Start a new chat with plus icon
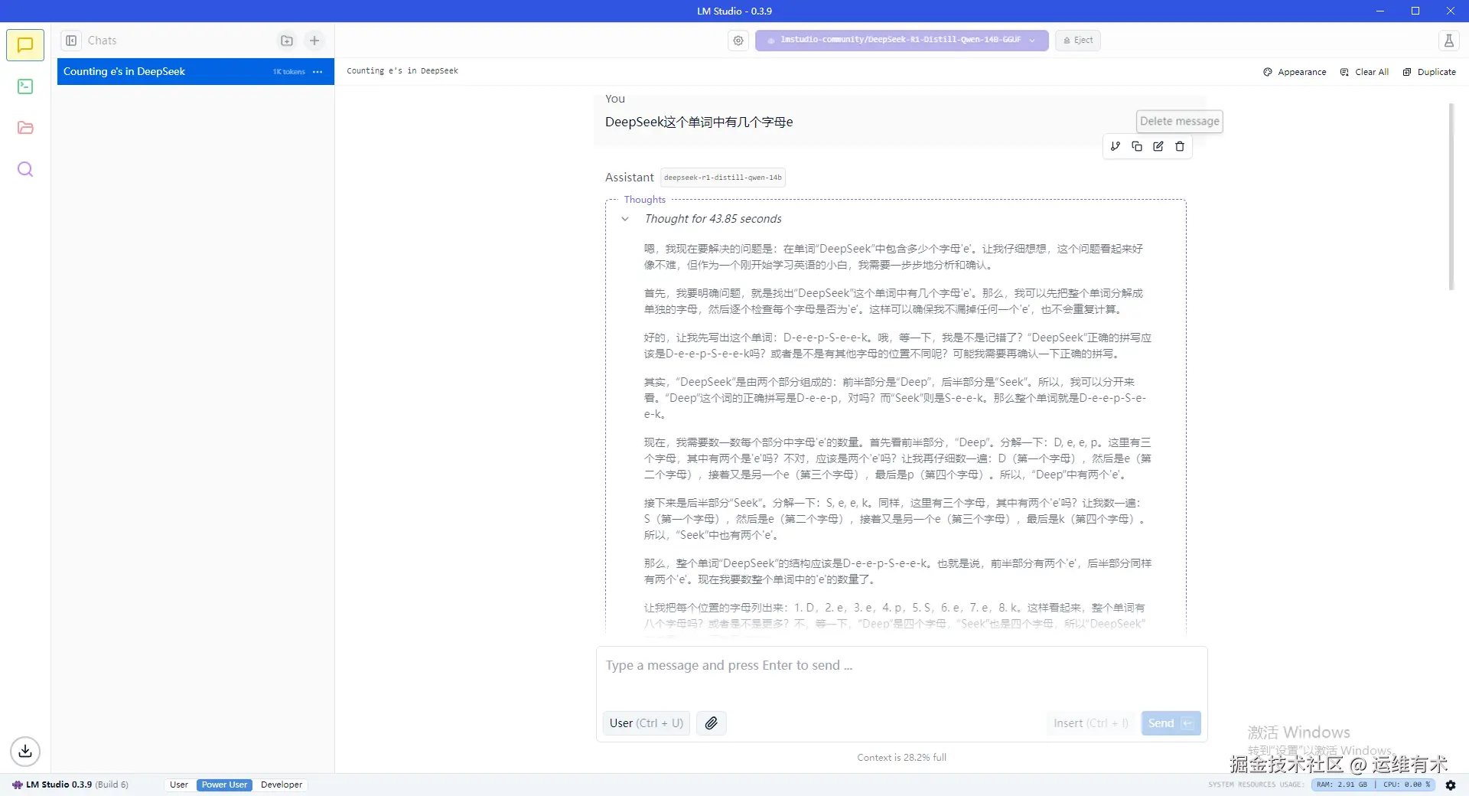The width and height of the screenshot is (1469, 796). [314, 41]
